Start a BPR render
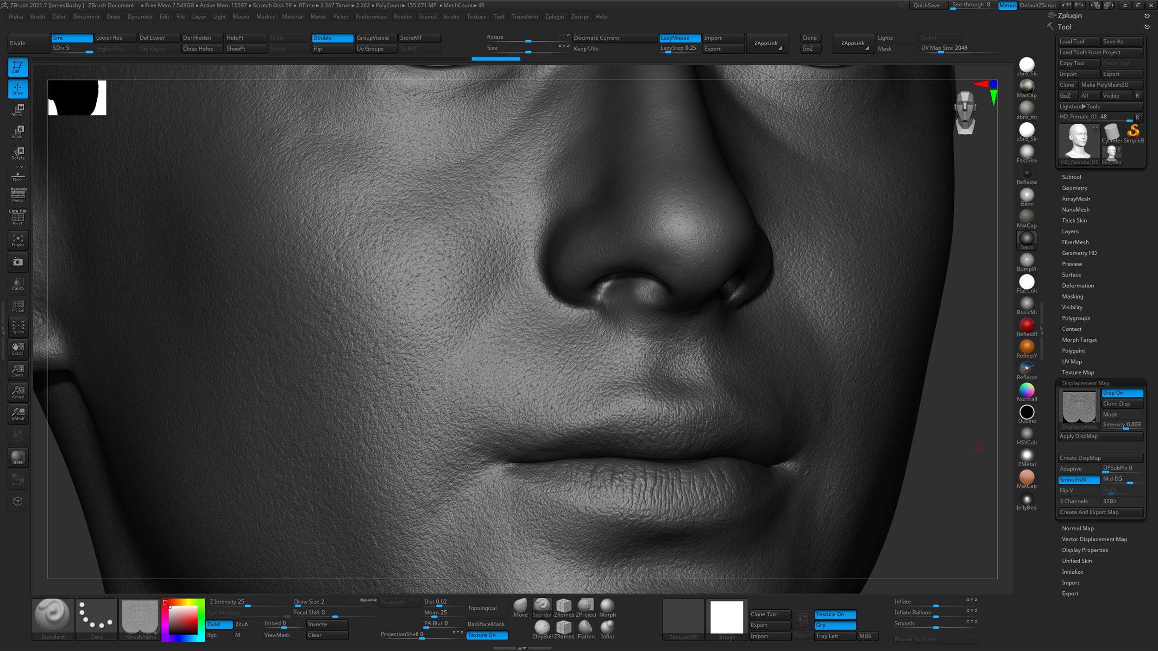 click(x=18, y=457)
